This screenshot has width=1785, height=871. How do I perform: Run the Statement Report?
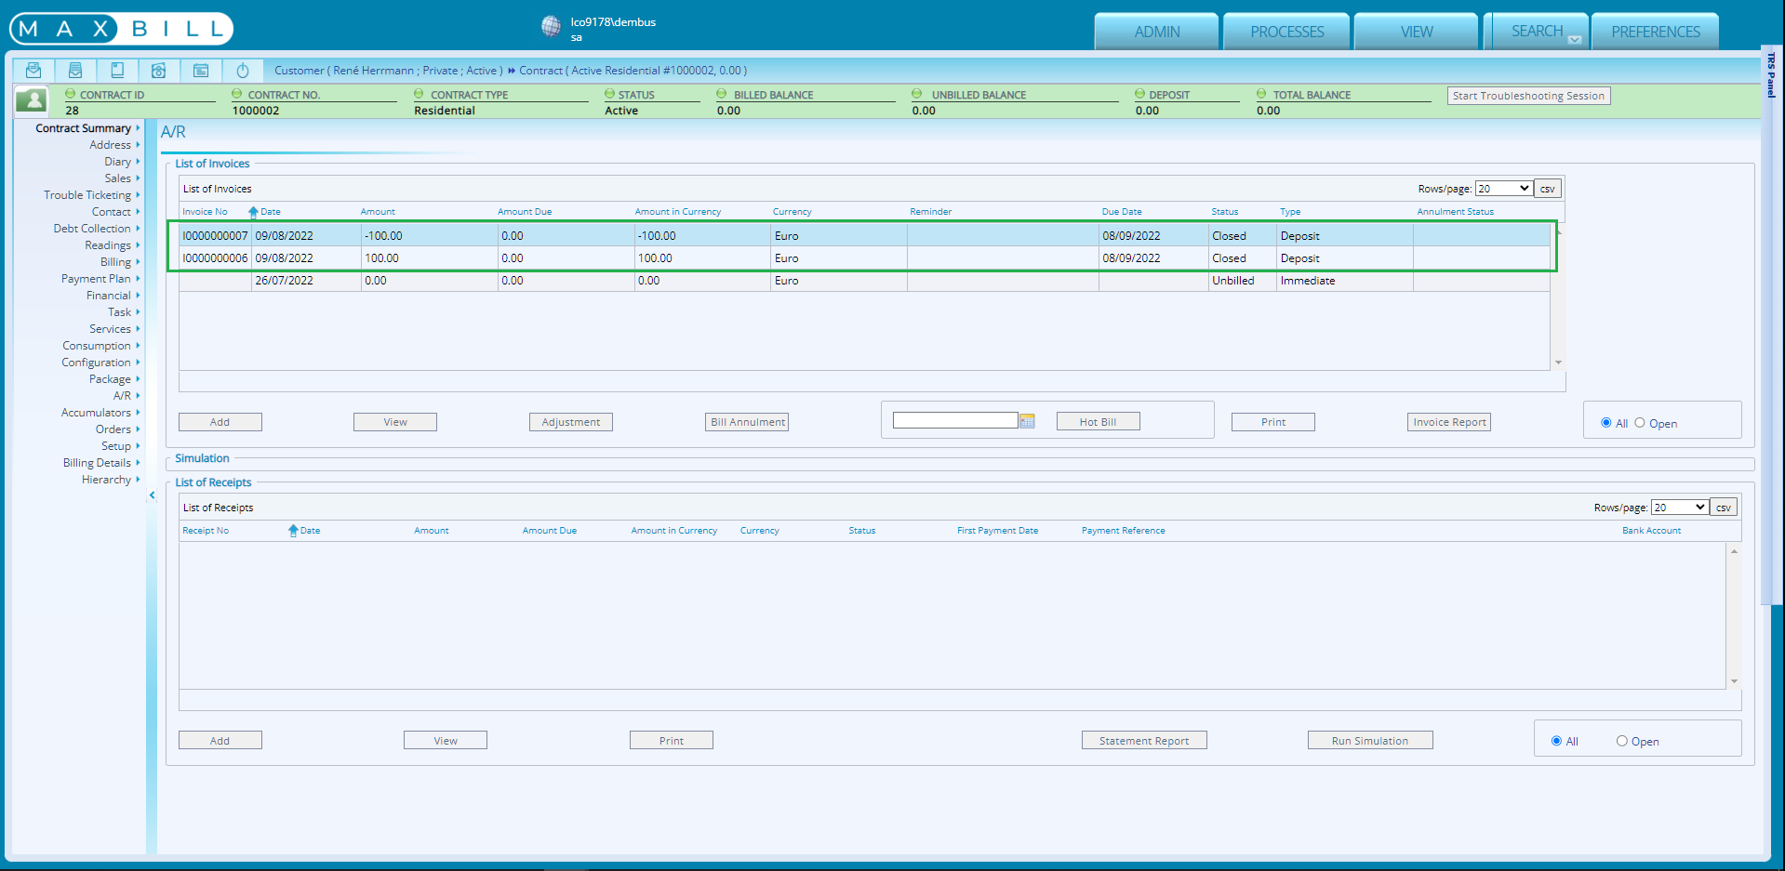pos(1144,740)
